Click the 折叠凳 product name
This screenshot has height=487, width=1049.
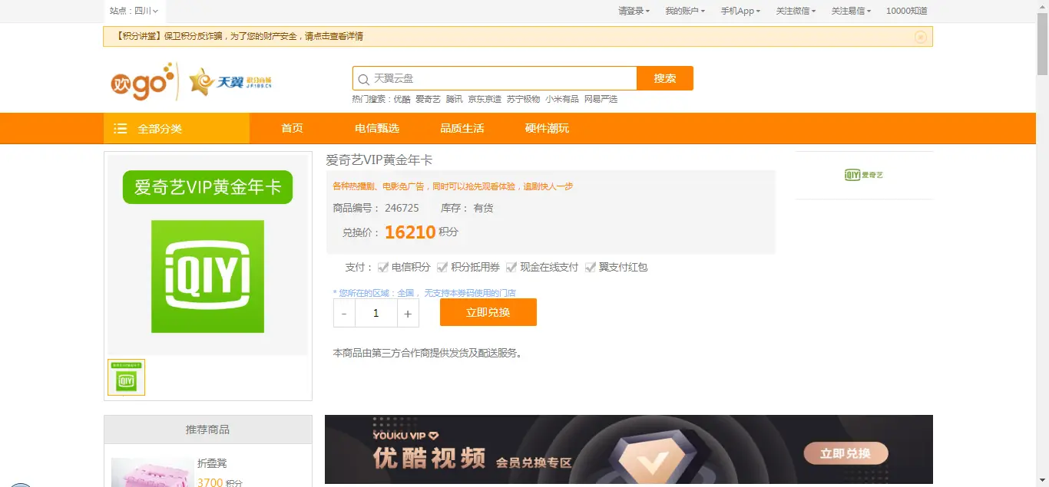pos(212,463)
